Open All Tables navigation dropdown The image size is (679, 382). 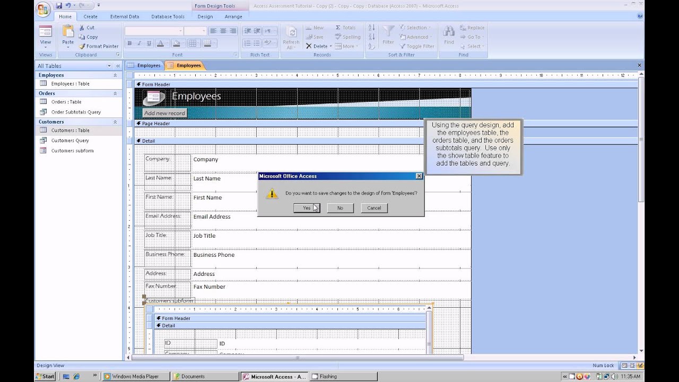[109, 66]
